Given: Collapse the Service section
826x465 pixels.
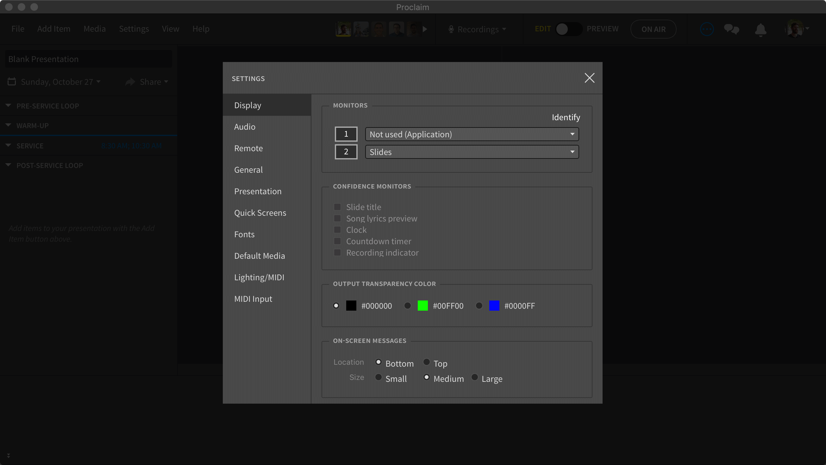Looking at the screenshot, I should (x=8, y=145).
